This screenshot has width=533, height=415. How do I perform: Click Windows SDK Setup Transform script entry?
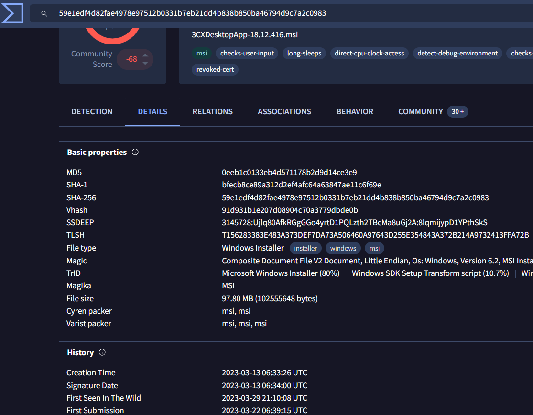pyautogui.click(x=430, y=273)
